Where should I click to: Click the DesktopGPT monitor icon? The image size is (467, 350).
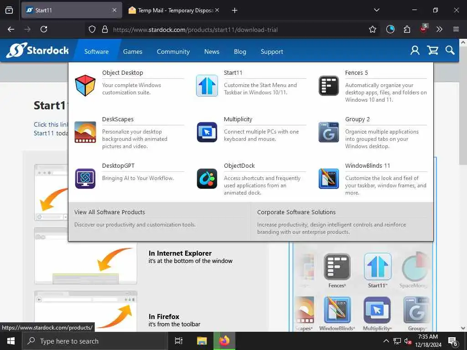(85, 179)
